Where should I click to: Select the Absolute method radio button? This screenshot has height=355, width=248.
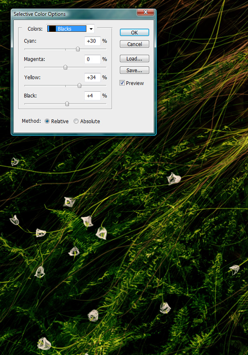pyautogui.click(x=76, y=121)
